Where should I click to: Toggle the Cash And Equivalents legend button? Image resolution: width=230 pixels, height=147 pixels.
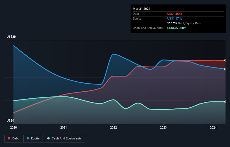pyautogui.click(x=64, y=139)
